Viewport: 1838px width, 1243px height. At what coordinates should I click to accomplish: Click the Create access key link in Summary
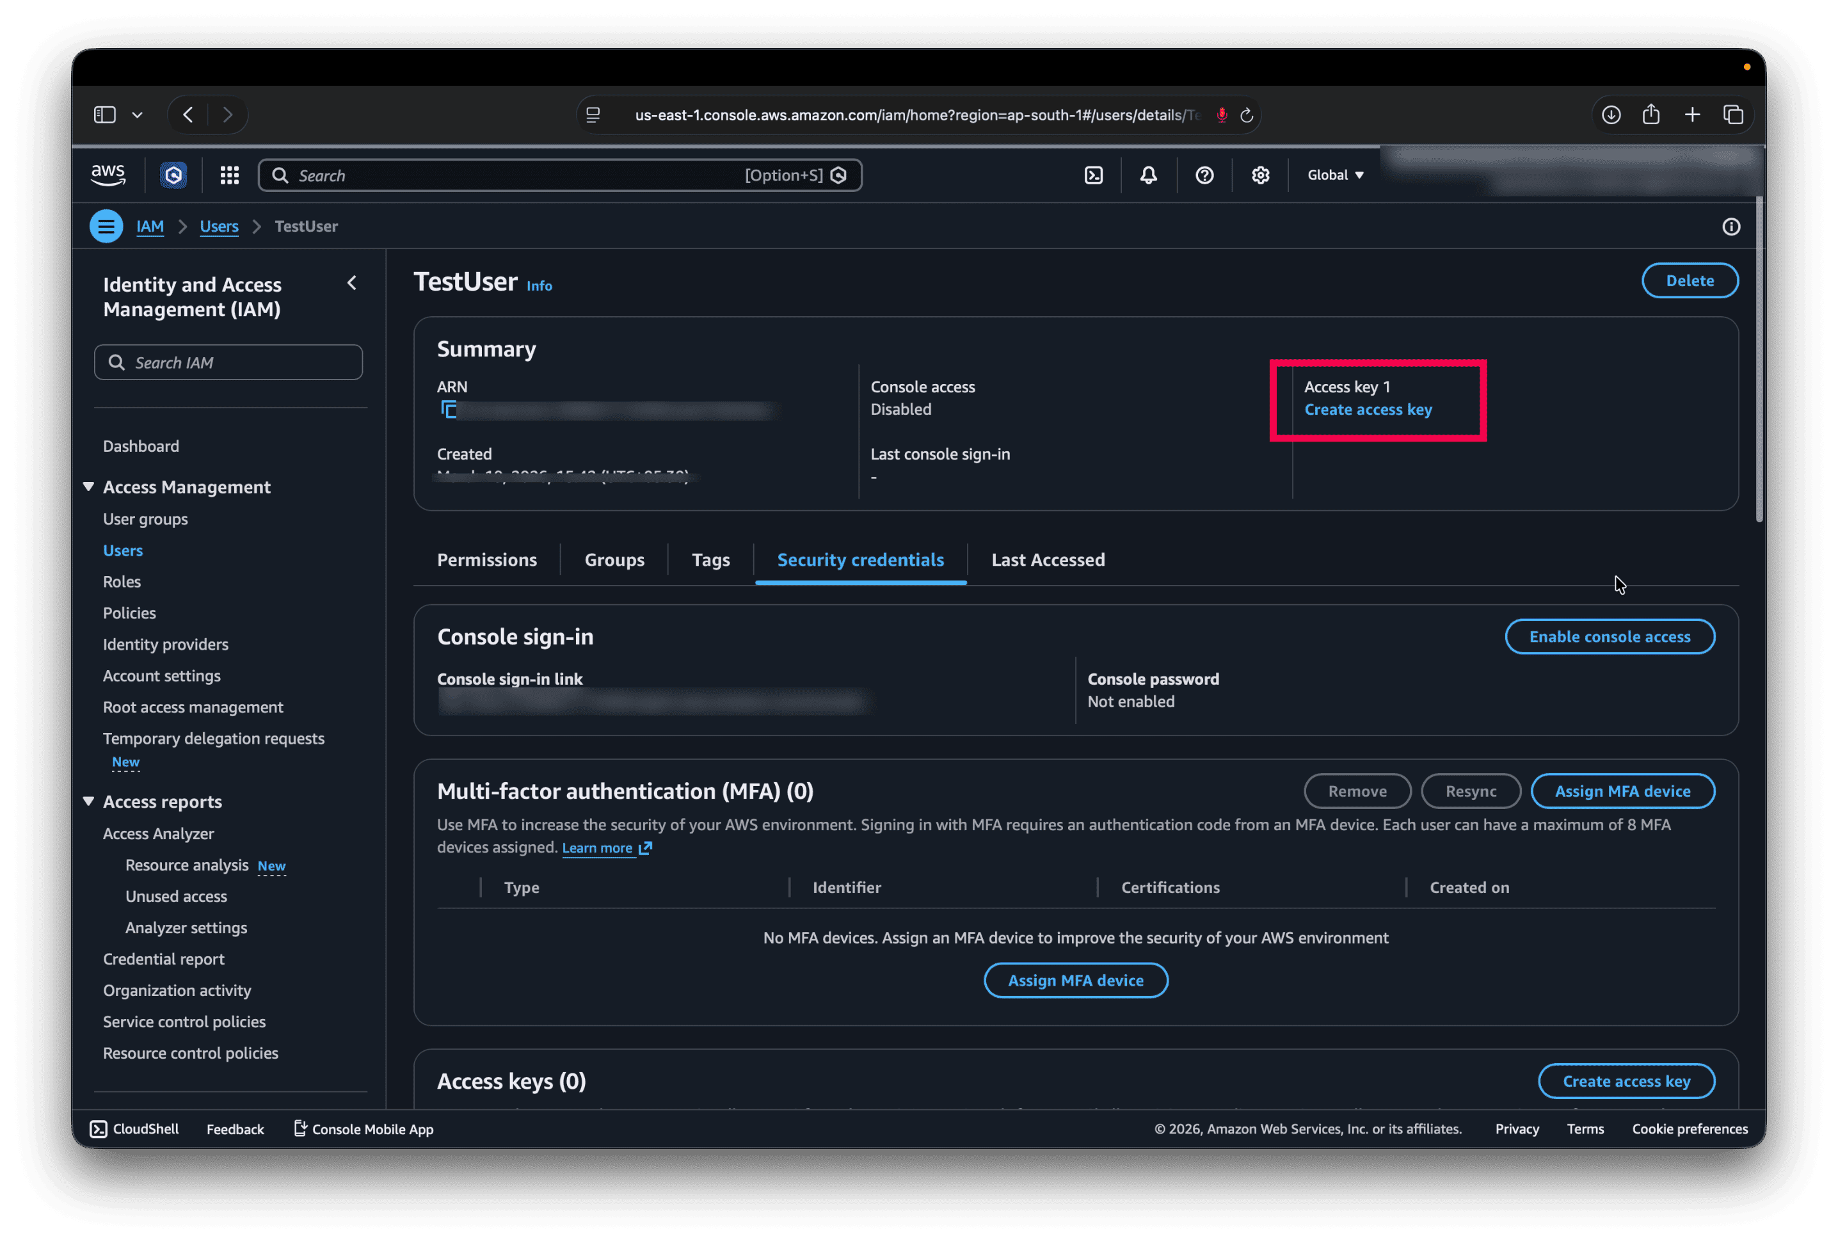1368,410
